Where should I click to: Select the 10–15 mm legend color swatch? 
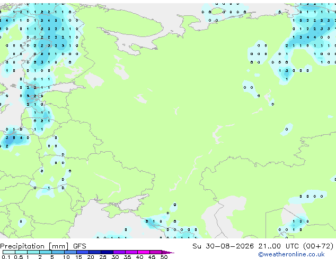point(70,252)
